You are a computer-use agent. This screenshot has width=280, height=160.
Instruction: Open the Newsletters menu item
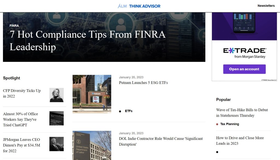pos(266,6)
